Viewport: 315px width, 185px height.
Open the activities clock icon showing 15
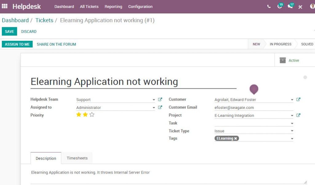pyautogui.click(x=279, y=6)
